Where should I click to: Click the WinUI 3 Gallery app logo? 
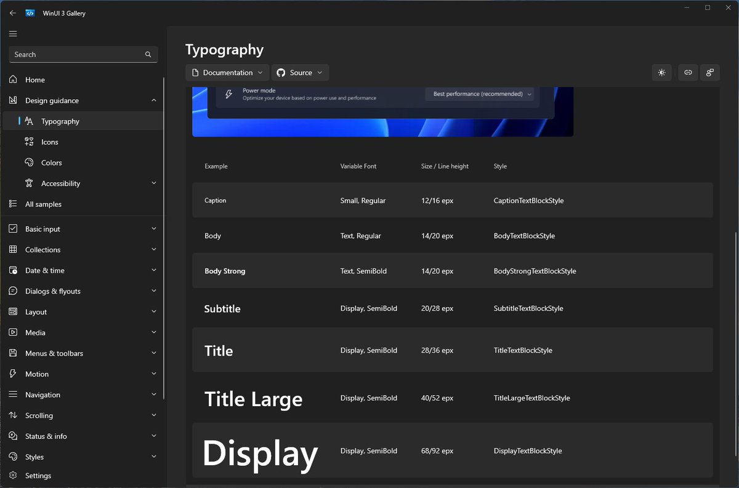(30, 13)
